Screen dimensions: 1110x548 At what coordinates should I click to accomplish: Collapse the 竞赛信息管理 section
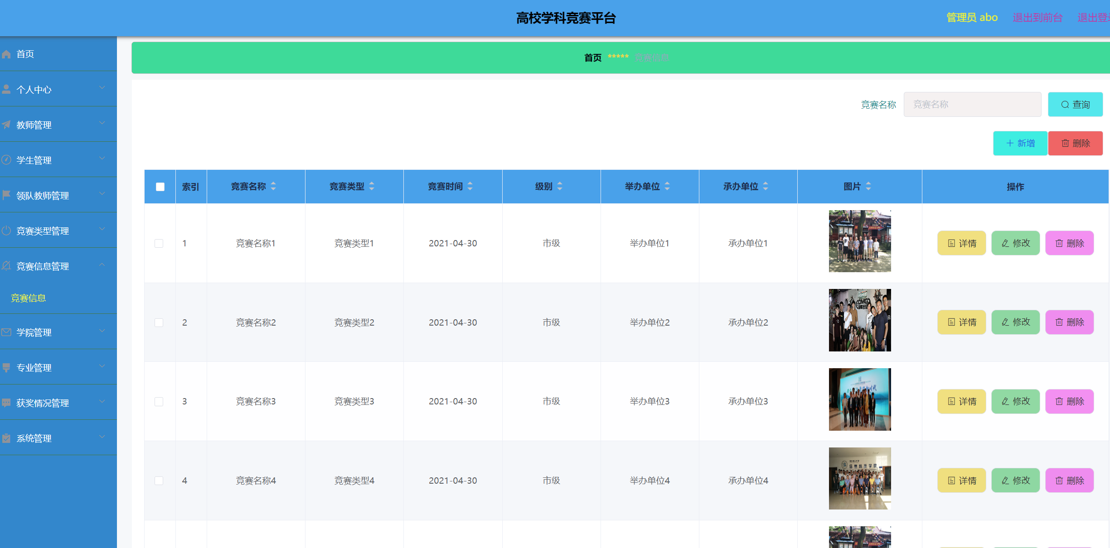(x=102, y=265)
